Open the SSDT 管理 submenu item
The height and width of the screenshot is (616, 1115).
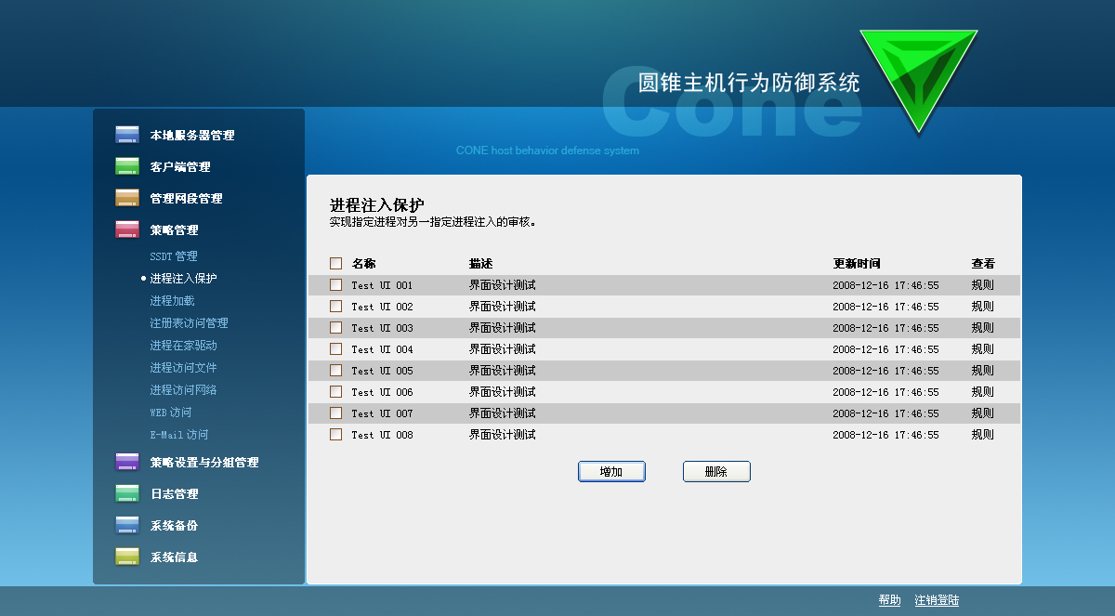click(174, 256)
